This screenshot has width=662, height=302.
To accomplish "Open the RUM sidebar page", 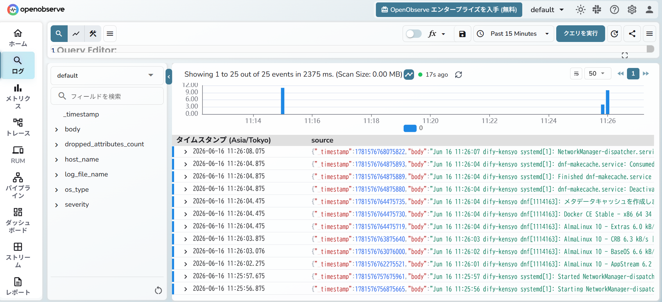I will point(18,155).
